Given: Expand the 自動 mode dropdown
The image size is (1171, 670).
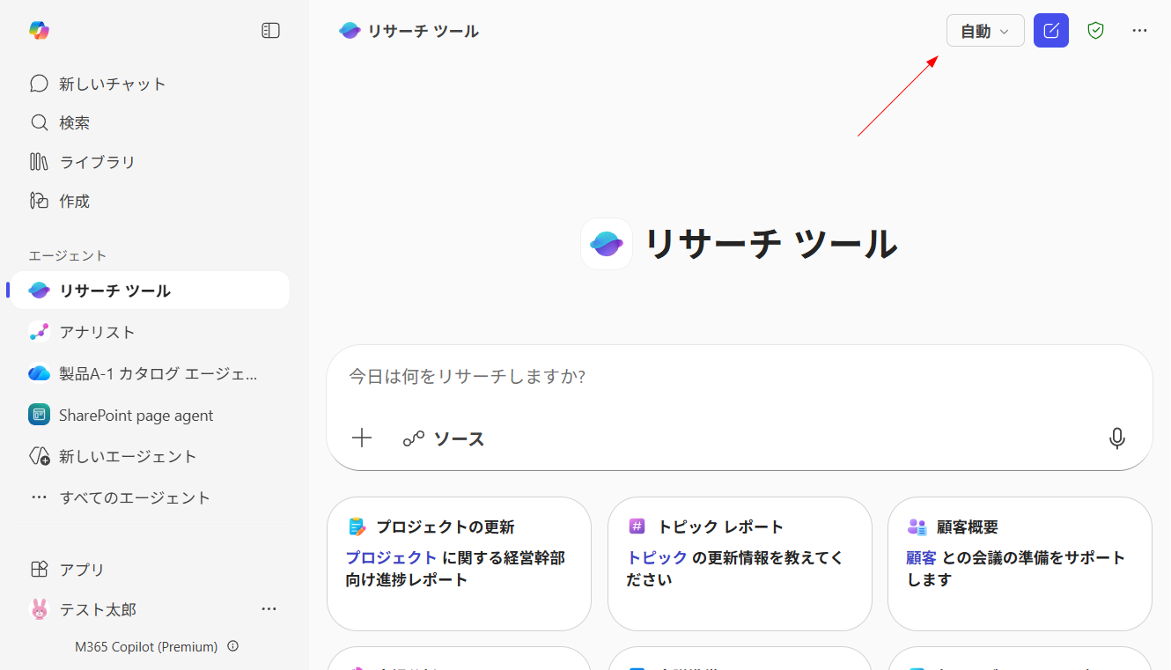Looking at the screenshot, I should pyautogui.click(x=985, y=31).
